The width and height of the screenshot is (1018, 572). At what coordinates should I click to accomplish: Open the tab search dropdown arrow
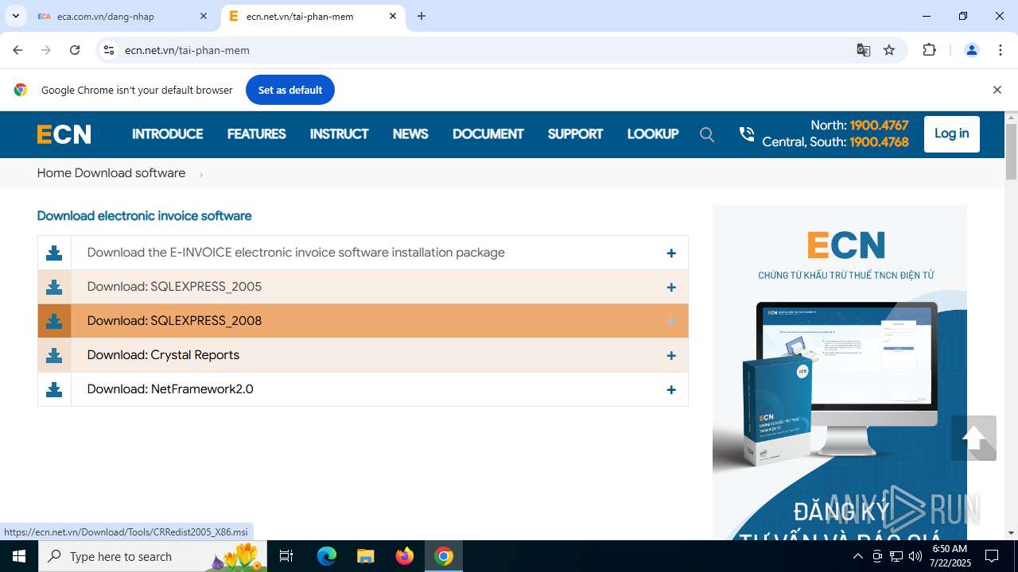15,16
